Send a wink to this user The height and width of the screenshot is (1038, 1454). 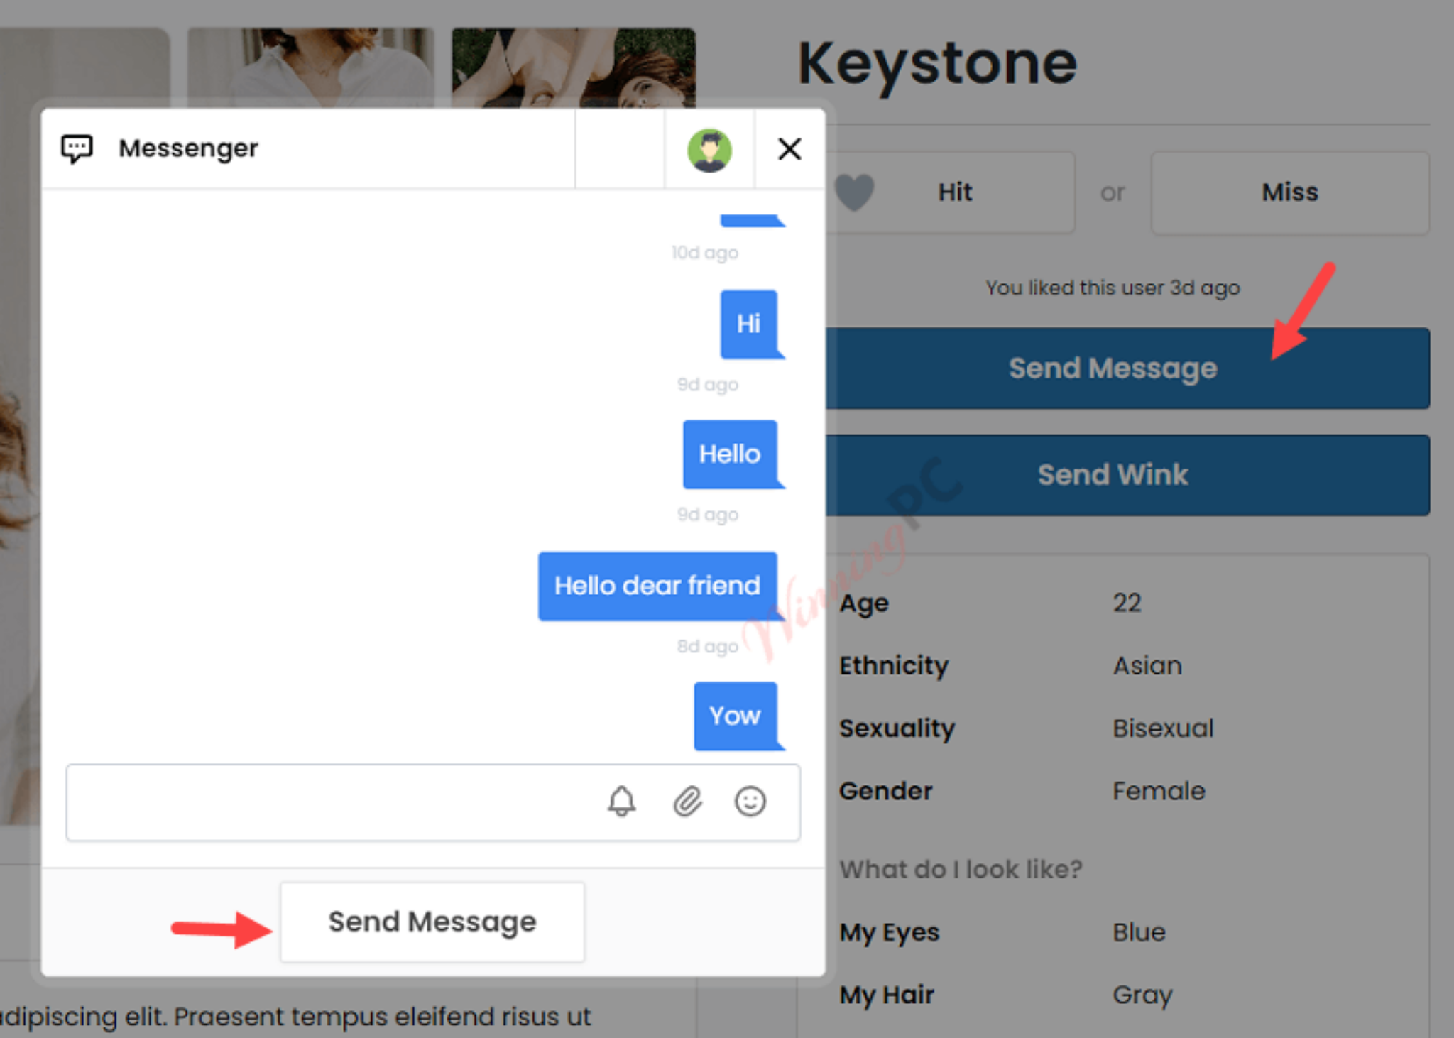coord(1127,475)
